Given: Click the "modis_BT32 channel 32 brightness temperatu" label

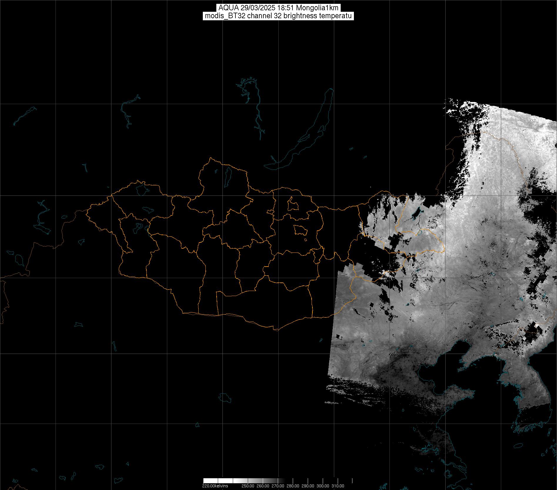Looking at the screenshot, I should pyautogui.click(x=278, y=16).
